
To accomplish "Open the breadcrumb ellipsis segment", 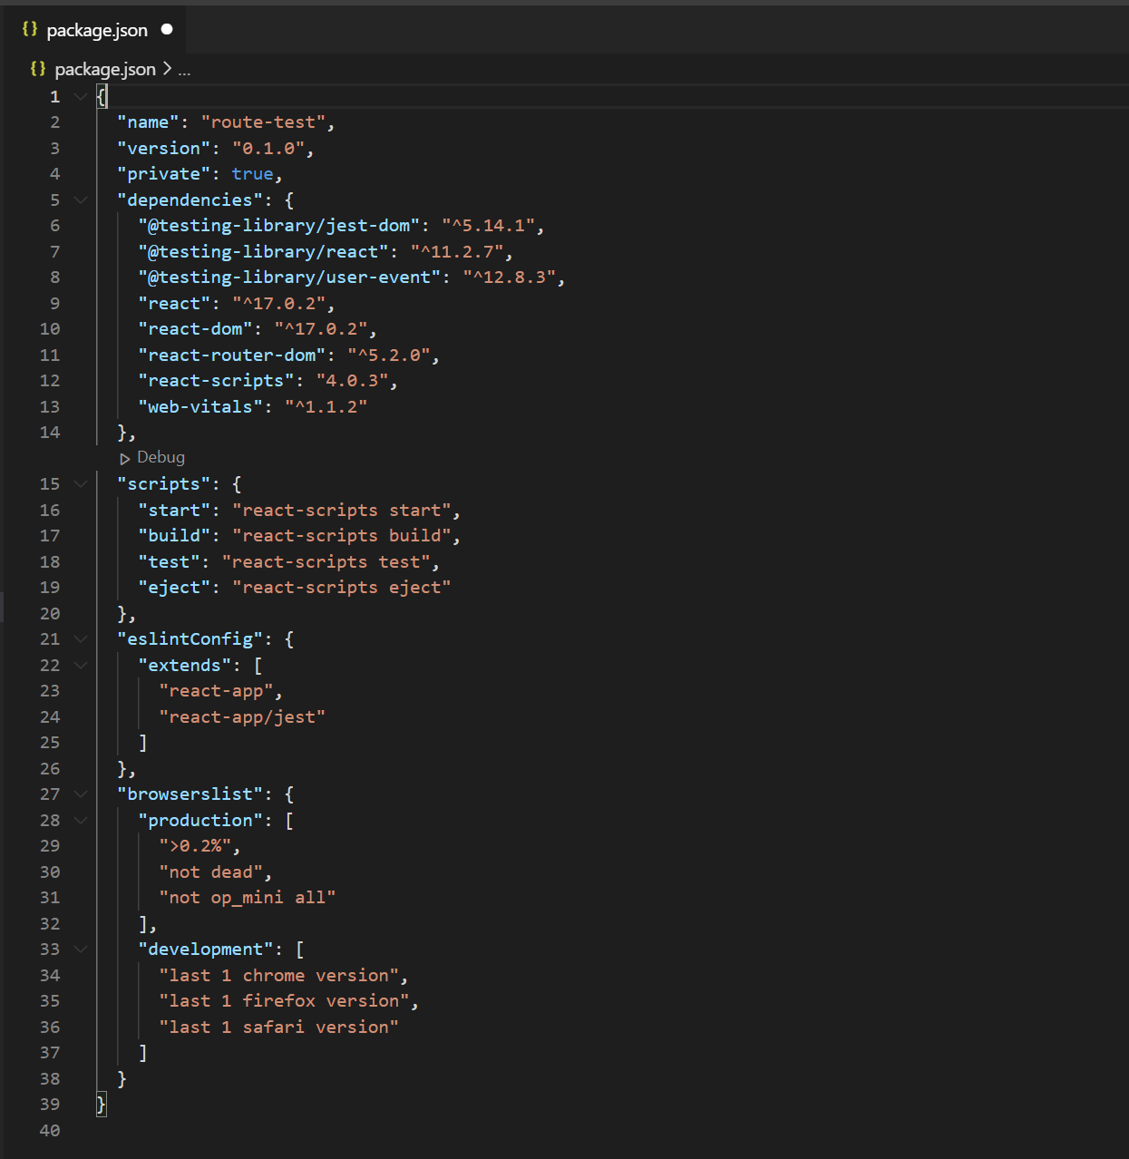I will click(x=184, y=70).
